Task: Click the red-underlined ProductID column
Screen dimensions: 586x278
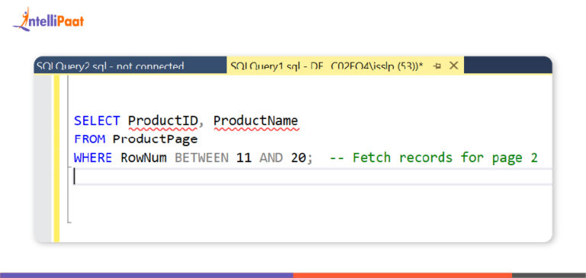Action: (x=163, y=121)
